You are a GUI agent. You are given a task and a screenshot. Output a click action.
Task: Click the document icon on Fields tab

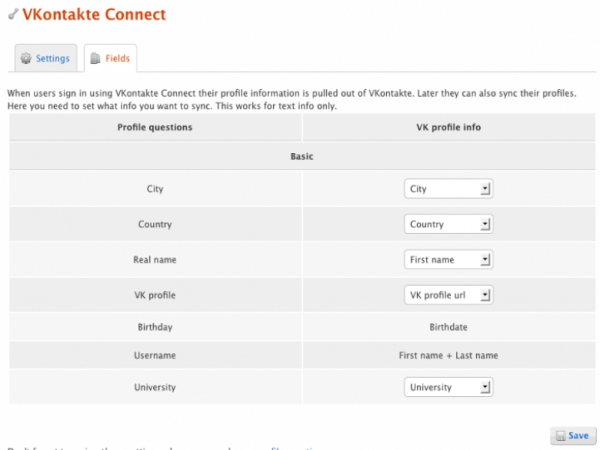(95, 58)
